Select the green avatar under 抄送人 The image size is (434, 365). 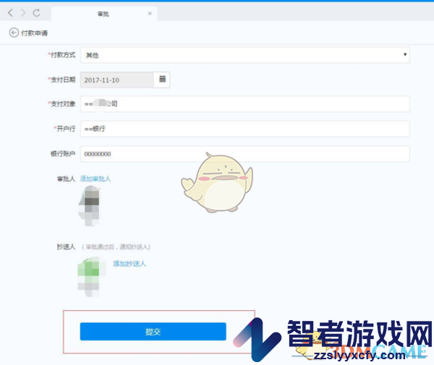click(x=90, y=276)
